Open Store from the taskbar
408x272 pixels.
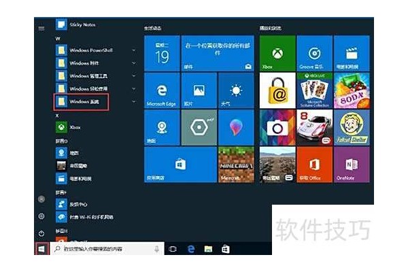(x=225, y=249)
